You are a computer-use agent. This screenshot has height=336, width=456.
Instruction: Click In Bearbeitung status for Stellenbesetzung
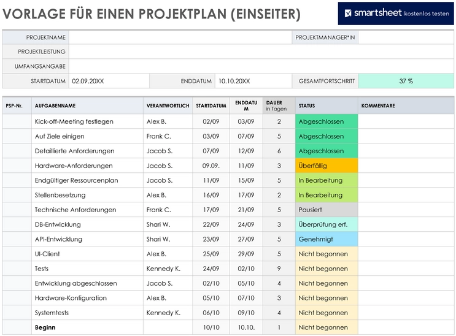(327, 195)
